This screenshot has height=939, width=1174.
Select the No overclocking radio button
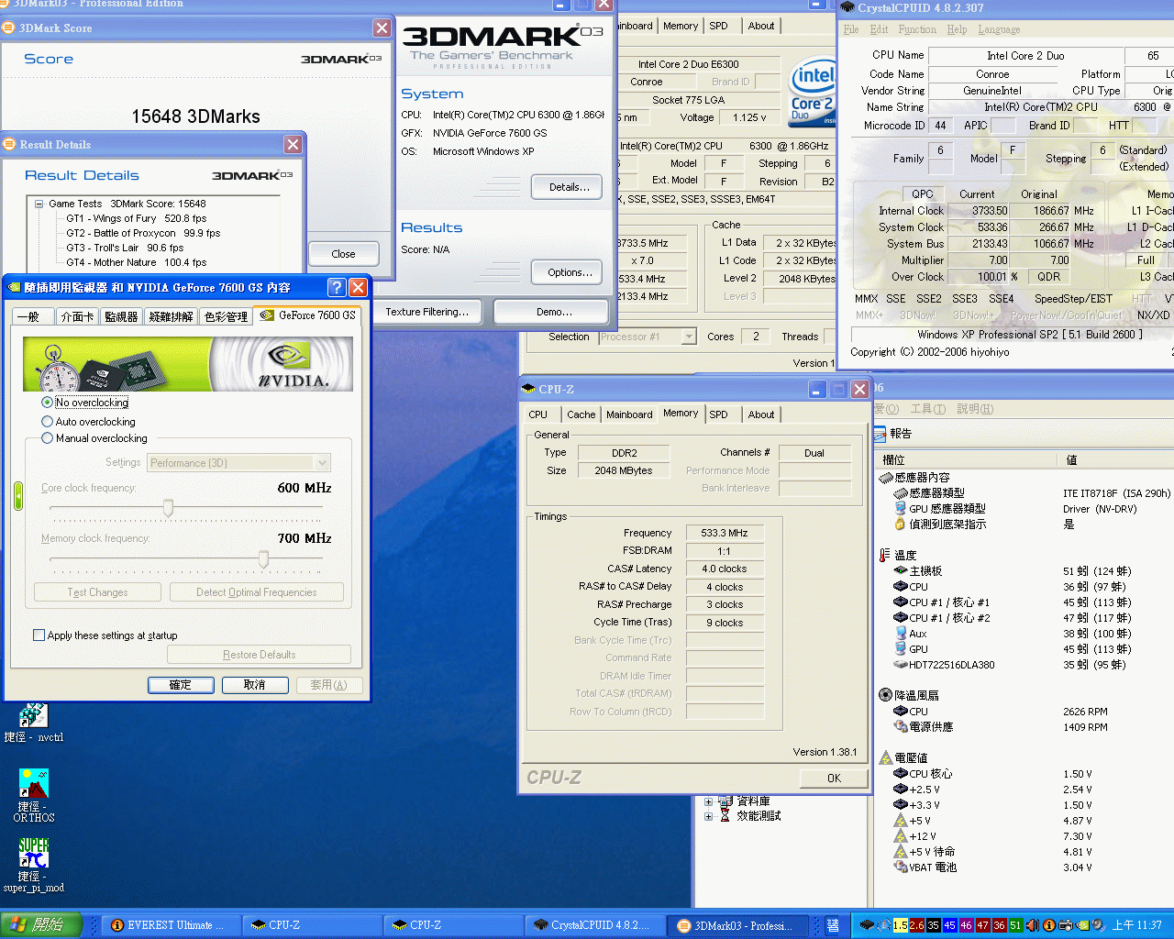click(x=48, y=403)
